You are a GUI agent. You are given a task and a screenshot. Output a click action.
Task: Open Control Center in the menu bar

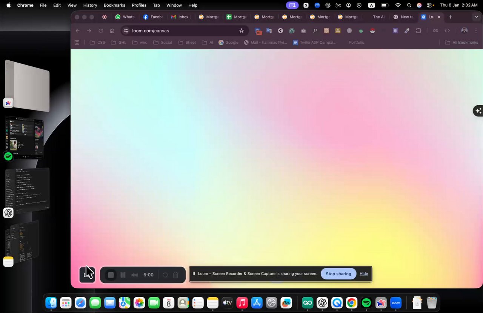(x=430, y=5)
